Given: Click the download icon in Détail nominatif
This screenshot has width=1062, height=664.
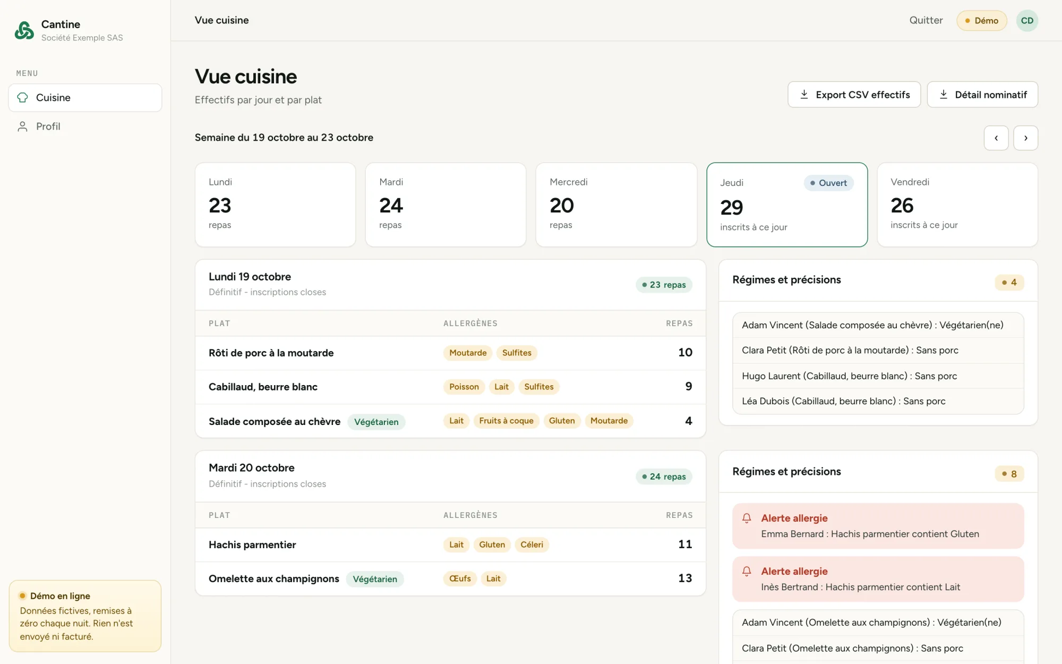Looking at the screenshot, I should tap(944, 95).
